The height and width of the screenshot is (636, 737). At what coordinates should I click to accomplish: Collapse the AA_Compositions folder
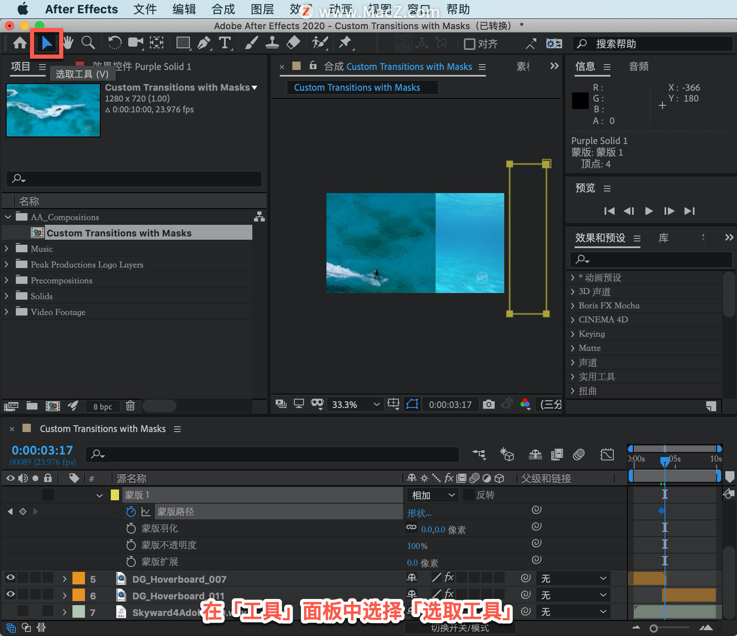tap(7, 217)
